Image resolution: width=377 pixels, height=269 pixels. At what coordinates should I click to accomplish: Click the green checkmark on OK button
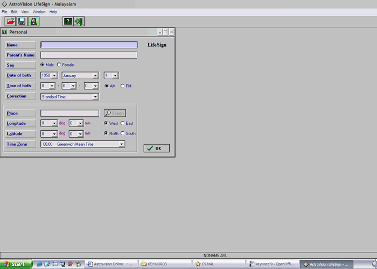[x=150, y=148]
